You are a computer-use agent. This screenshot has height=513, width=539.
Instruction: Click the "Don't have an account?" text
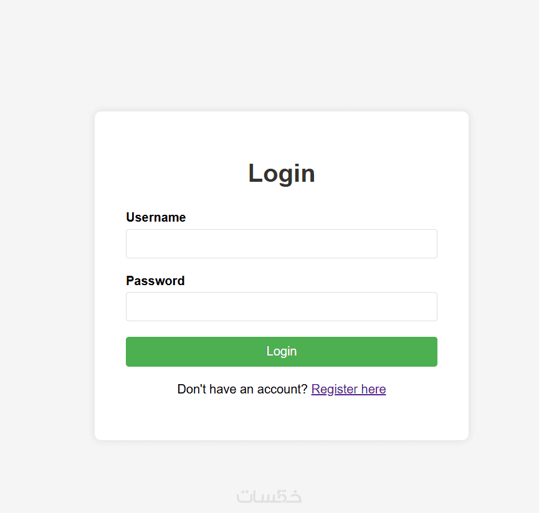pos(242,389)
